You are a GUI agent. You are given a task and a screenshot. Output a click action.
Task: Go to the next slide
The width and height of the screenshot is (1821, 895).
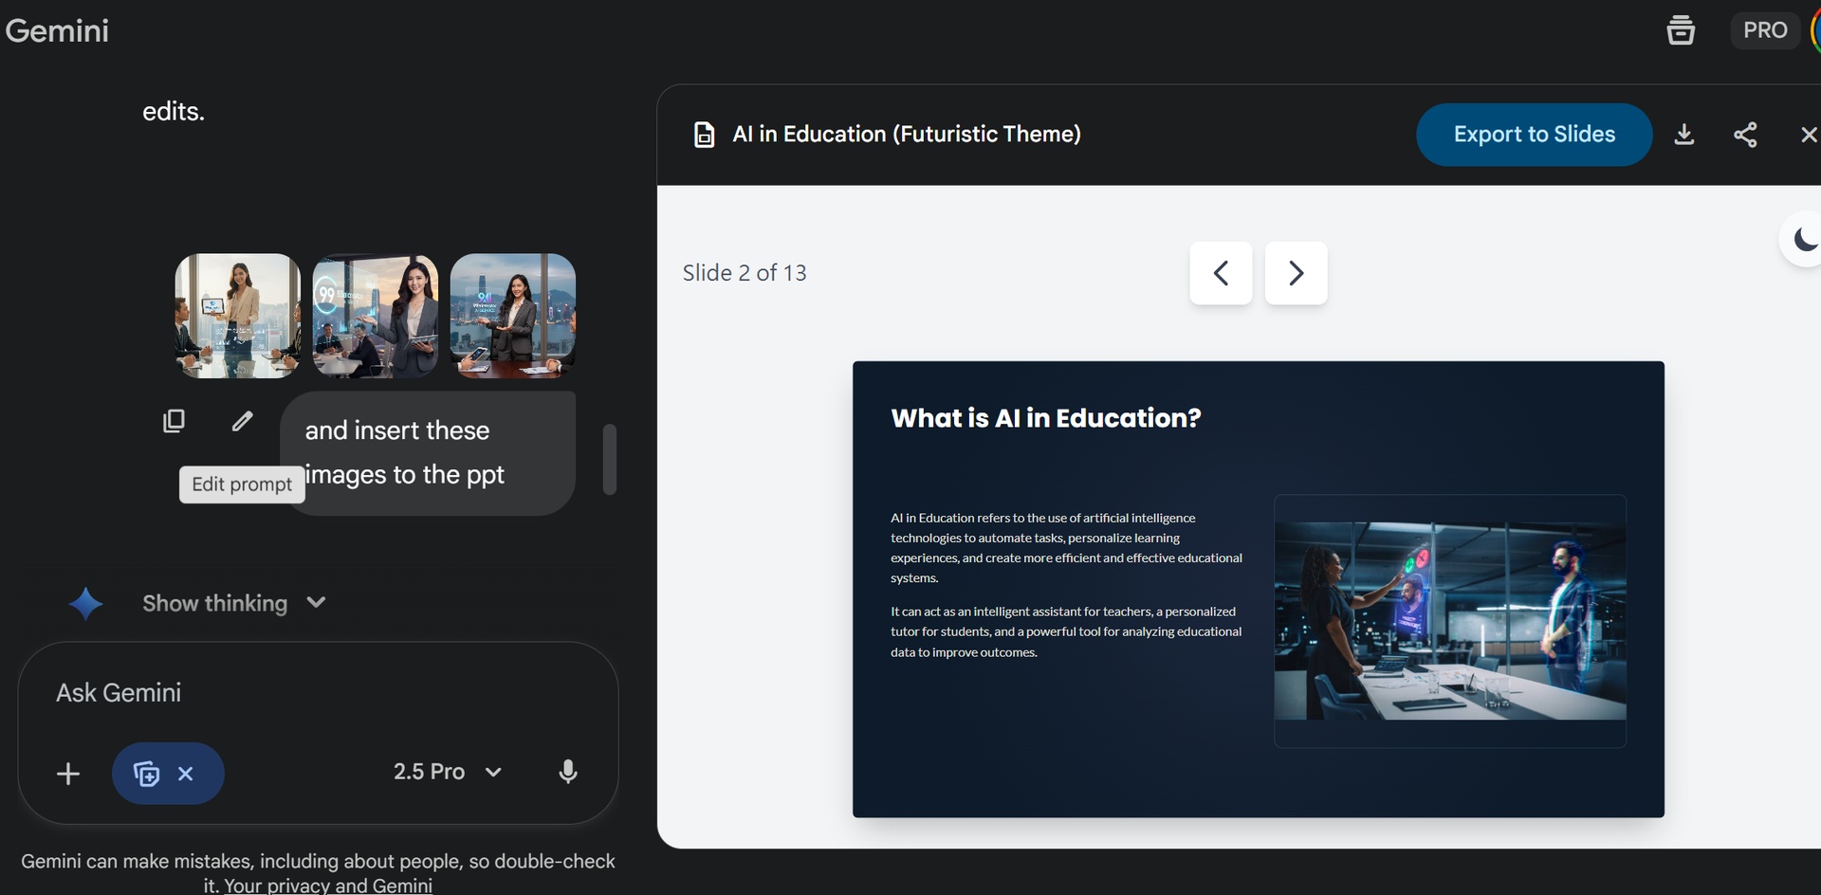[x=1296, y=273]
